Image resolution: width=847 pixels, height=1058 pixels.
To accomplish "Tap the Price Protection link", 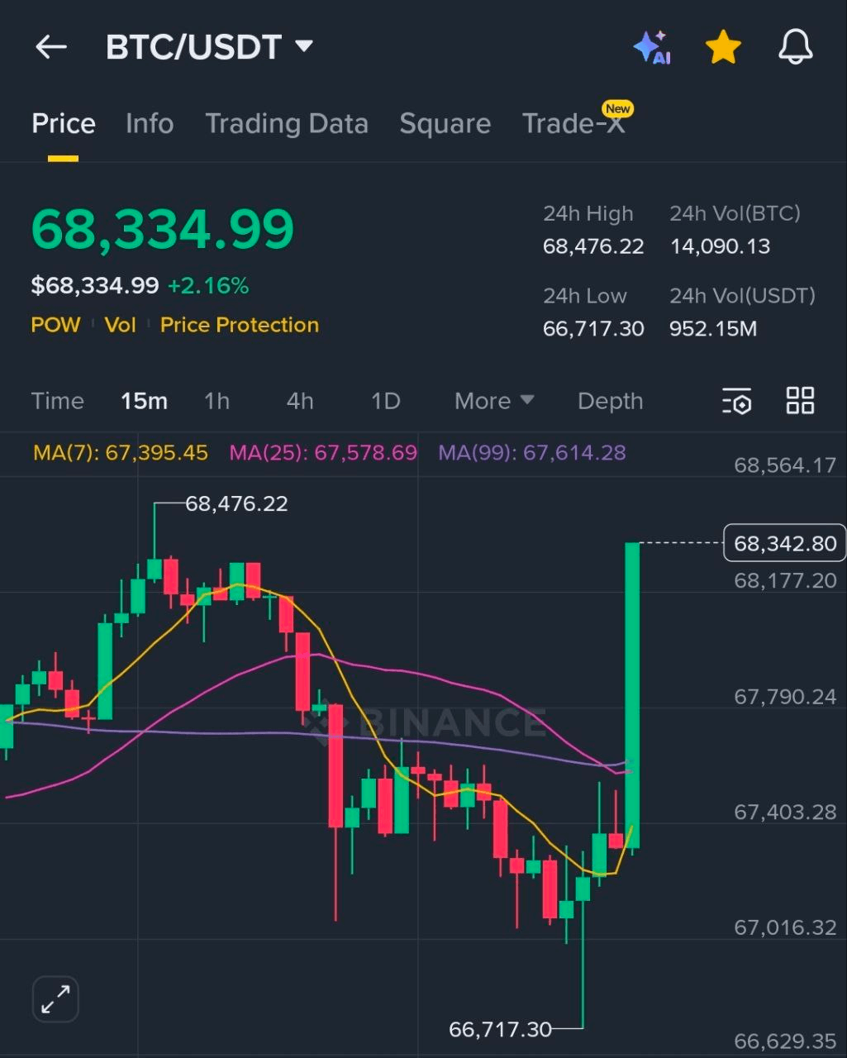I will click(240, 325).
